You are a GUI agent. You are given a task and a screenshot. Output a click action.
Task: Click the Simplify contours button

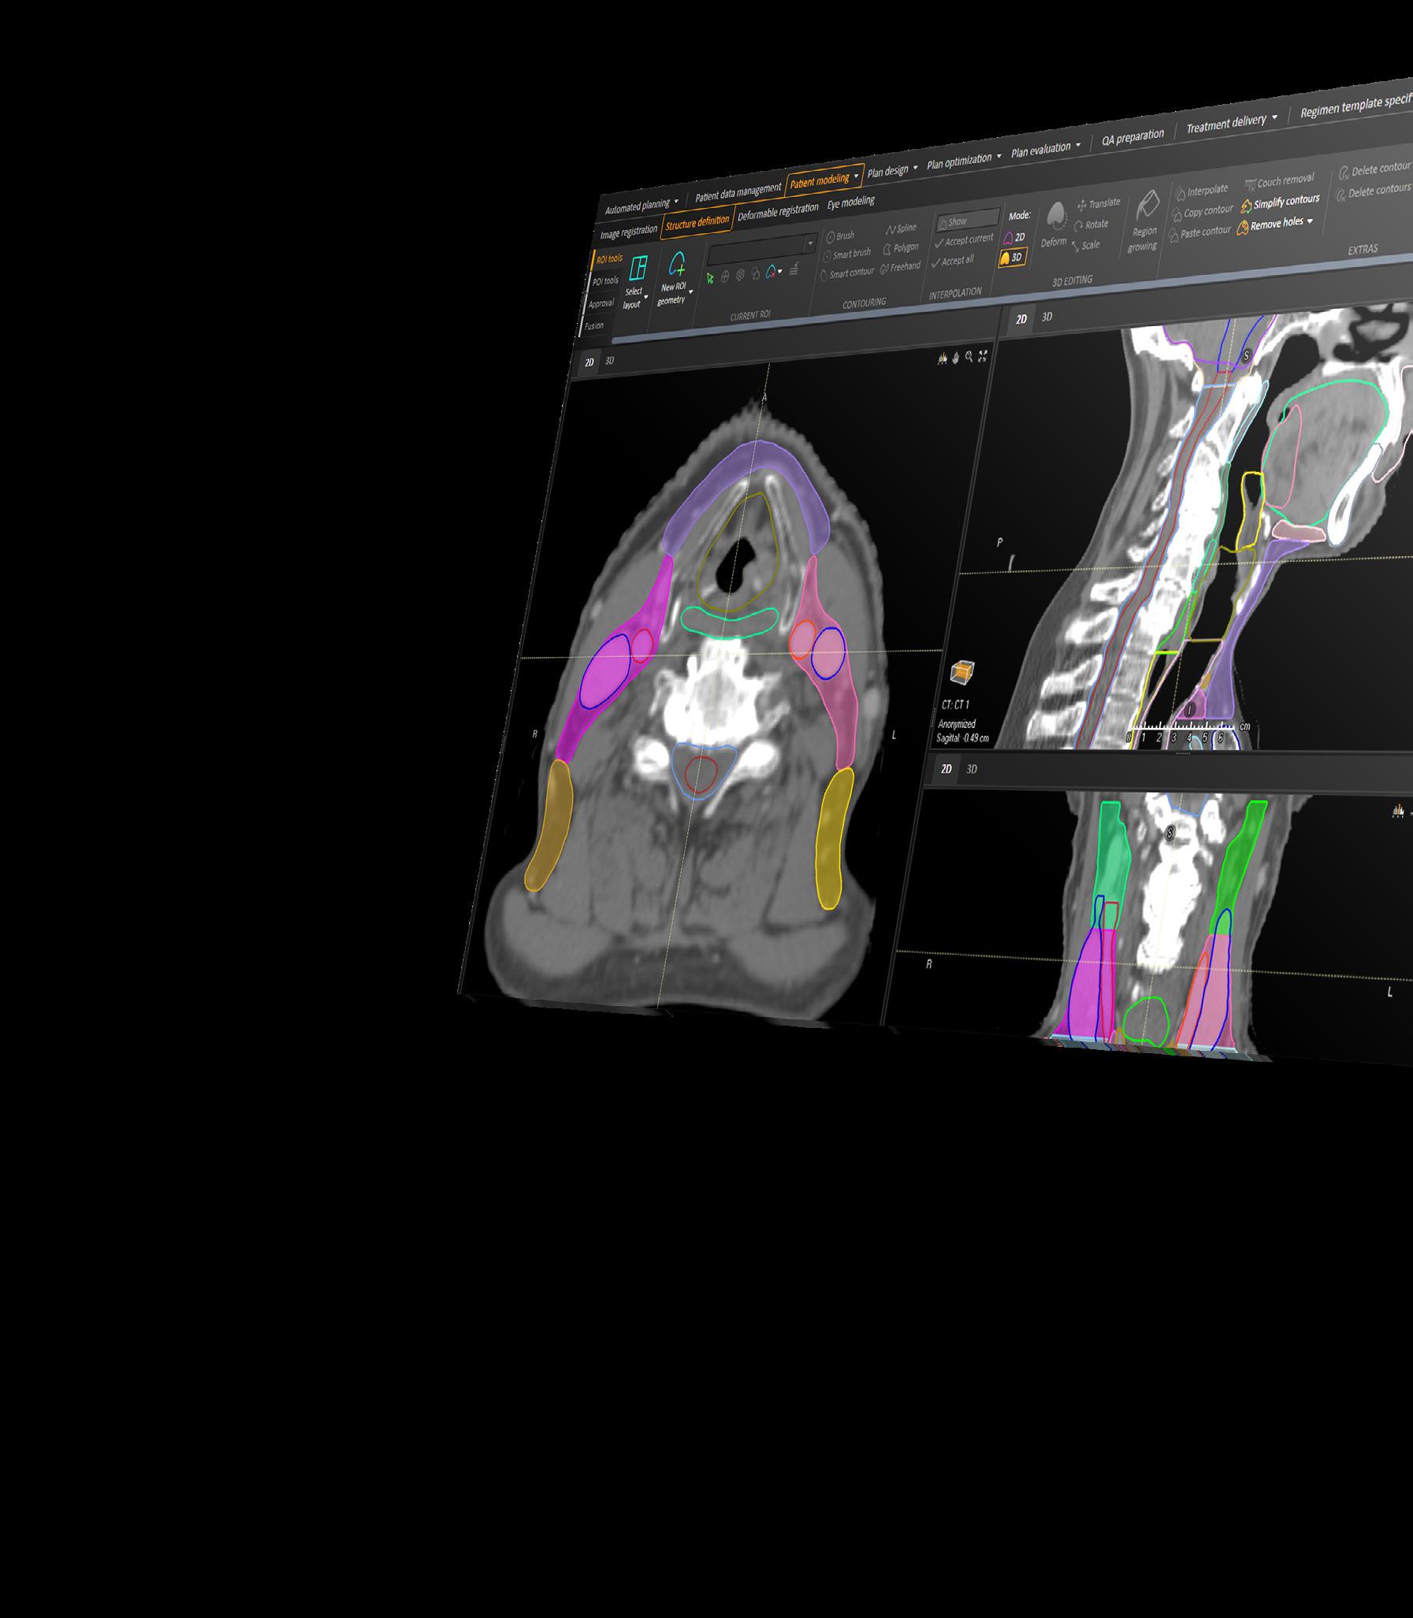tap(1281, 203)
